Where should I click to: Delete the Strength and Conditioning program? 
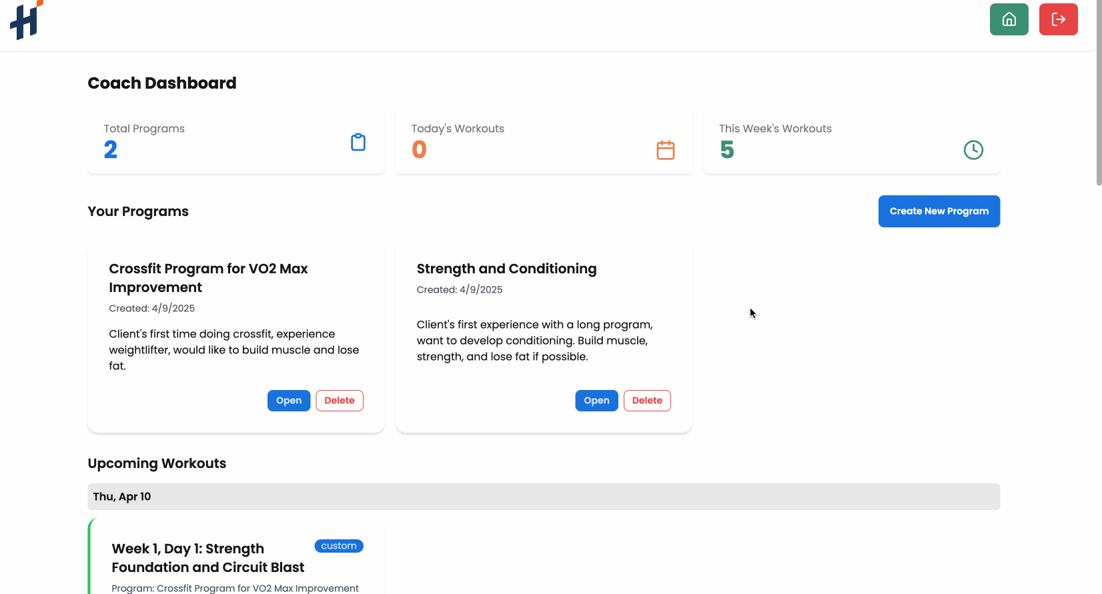click(646, 400)
